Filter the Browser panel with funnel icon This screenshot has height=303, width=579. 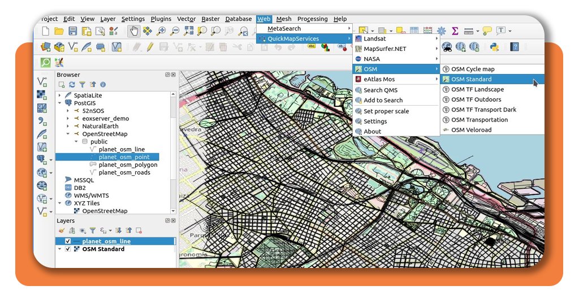click(83, 85)
